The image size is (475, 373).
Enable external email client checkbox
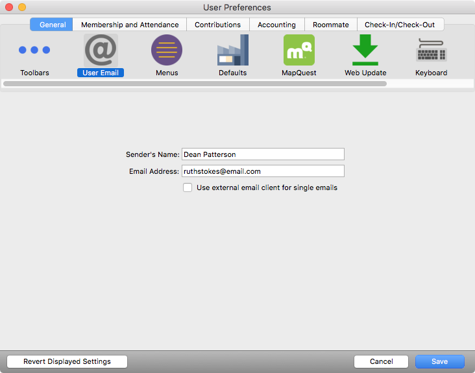coord(188,187)
